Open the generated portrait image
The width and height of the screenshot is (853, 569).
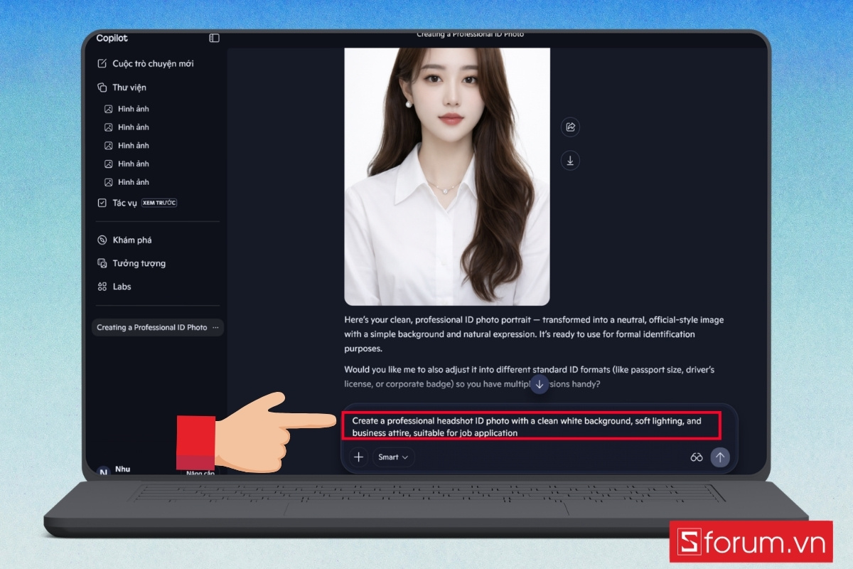point(447,176)
